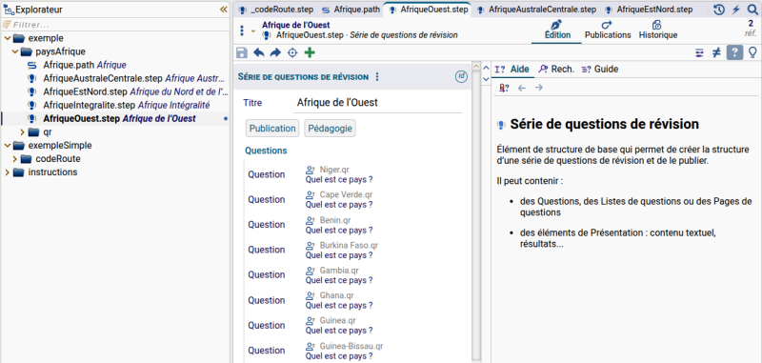762x363 pixels.
Task: Click the item icon beside Ghana.qr
Action: tap(311, 295)
